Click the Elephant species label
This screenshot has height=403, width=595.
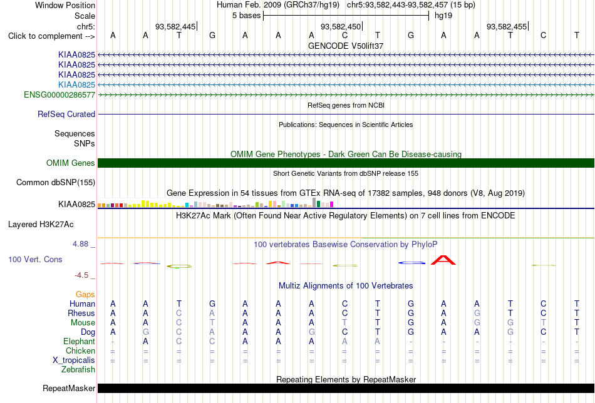[80, 342]
